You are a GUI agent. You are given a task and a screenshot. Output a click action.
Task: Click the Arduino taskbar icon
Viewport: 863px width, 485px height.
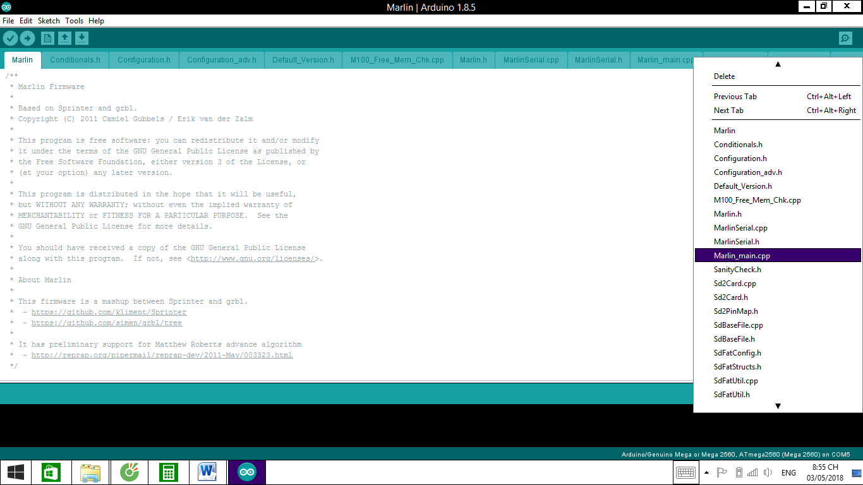coord(247,472)
